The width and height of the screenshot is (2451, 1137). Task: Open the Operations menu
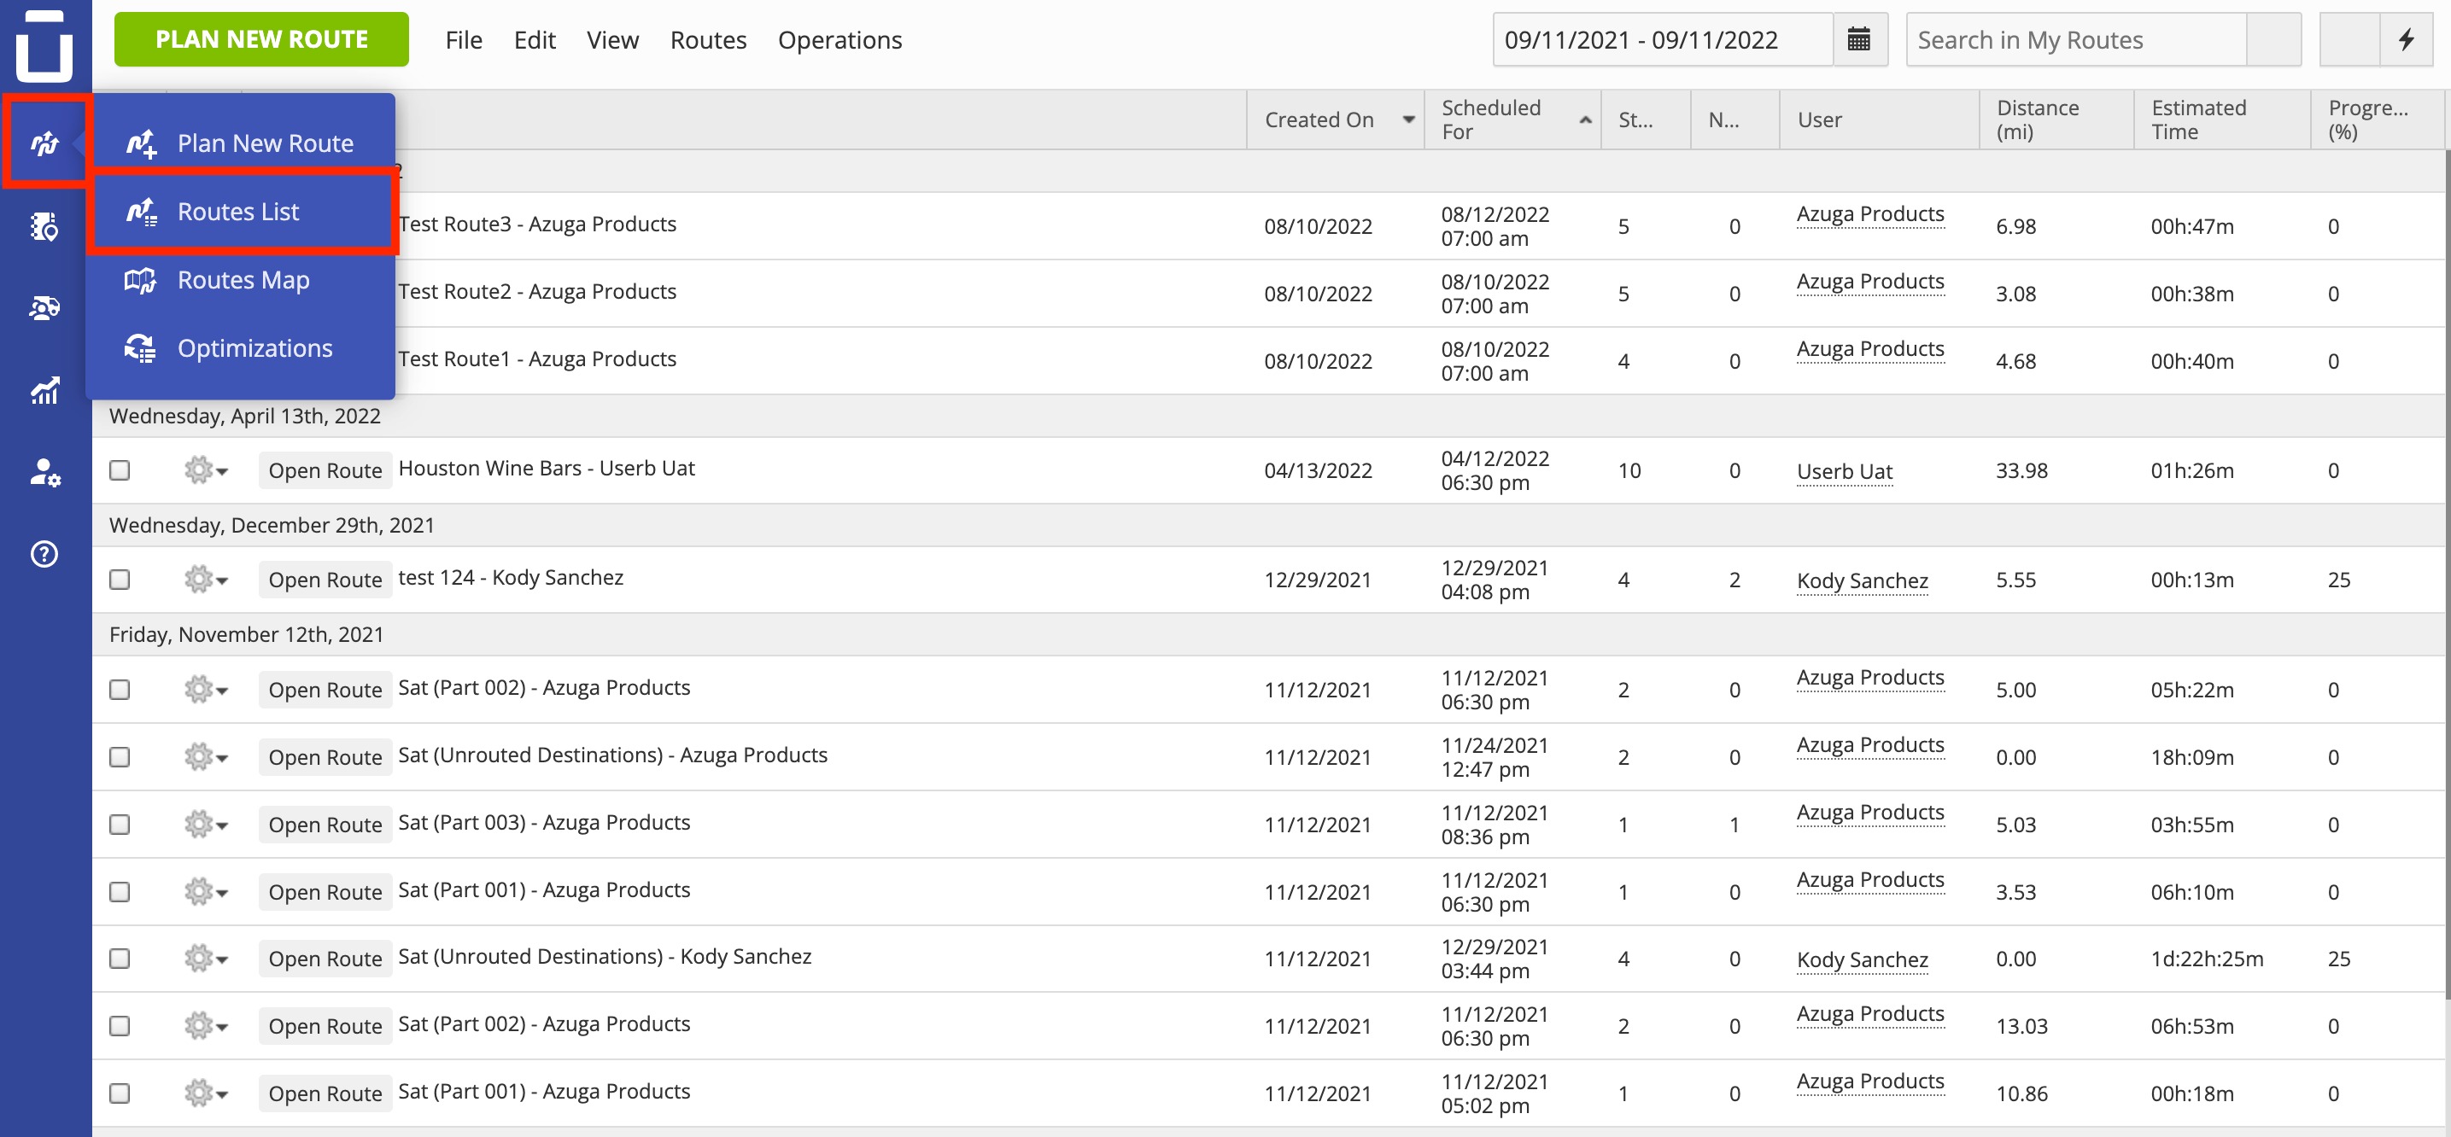[840, 40]
